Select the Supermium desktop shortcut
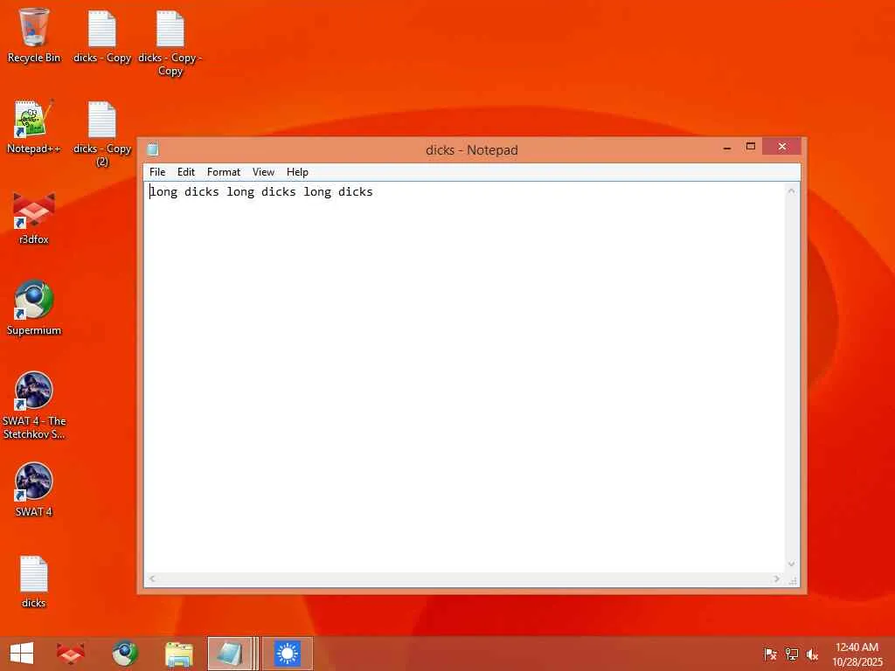The image size is (895, 671). pyautogui.click(x=34, y=308)
